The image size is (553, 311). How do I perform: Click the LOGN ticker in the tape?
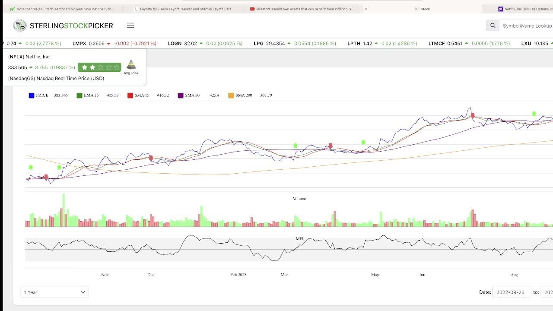(175, 44)
